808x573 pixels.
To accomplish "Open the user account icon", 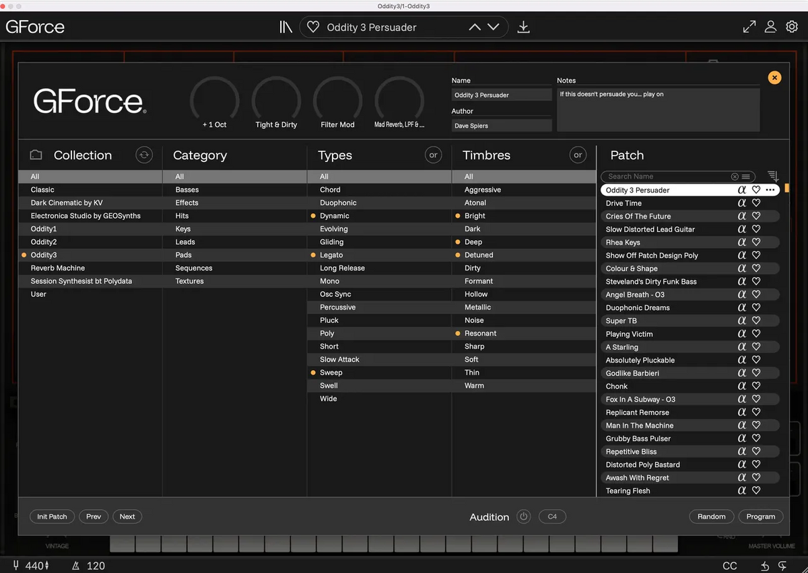I will (771, 27).
